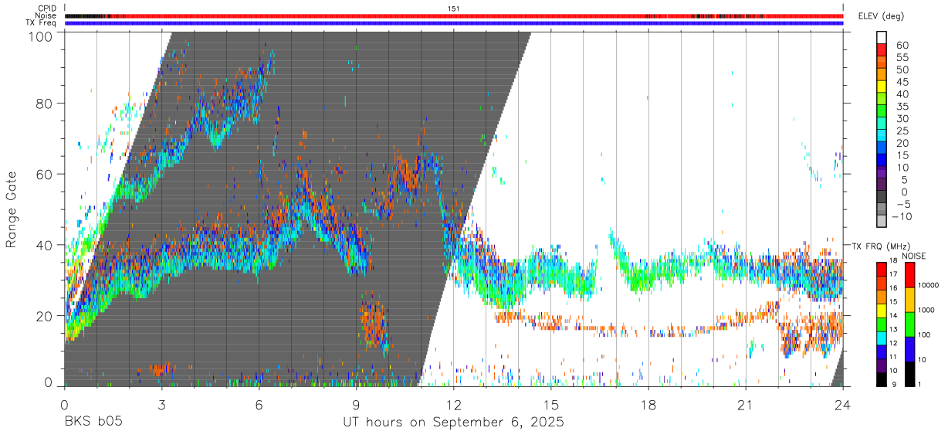The width and height of the screenshot is (948, 438).
Task: Click the "3" tick on the UT hours axis
Action: pos(161,404)
